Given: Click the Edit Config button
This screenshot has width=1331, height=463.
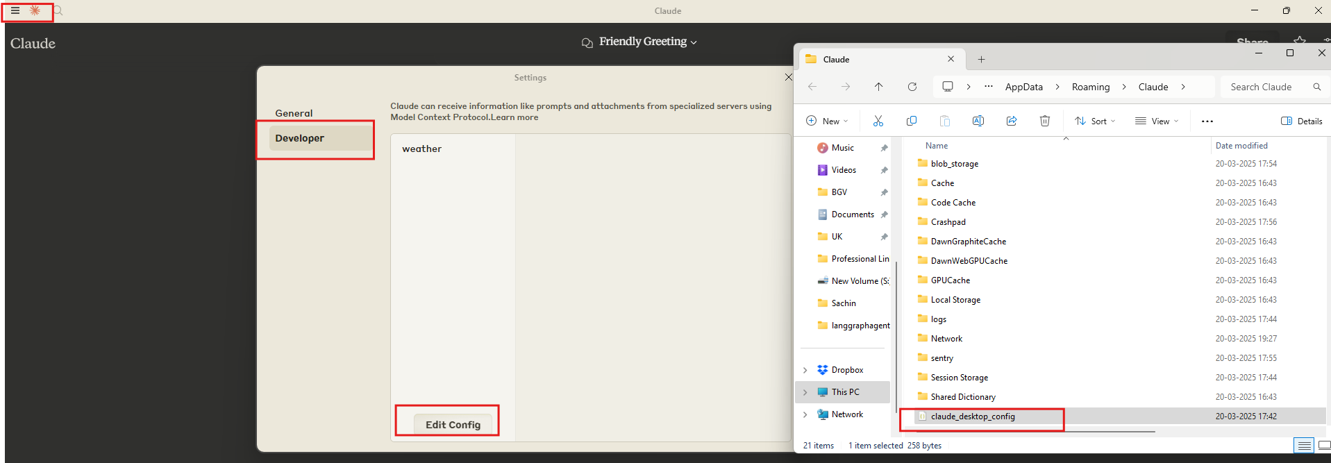Looking at the screenshot, I should coord(453,424).
